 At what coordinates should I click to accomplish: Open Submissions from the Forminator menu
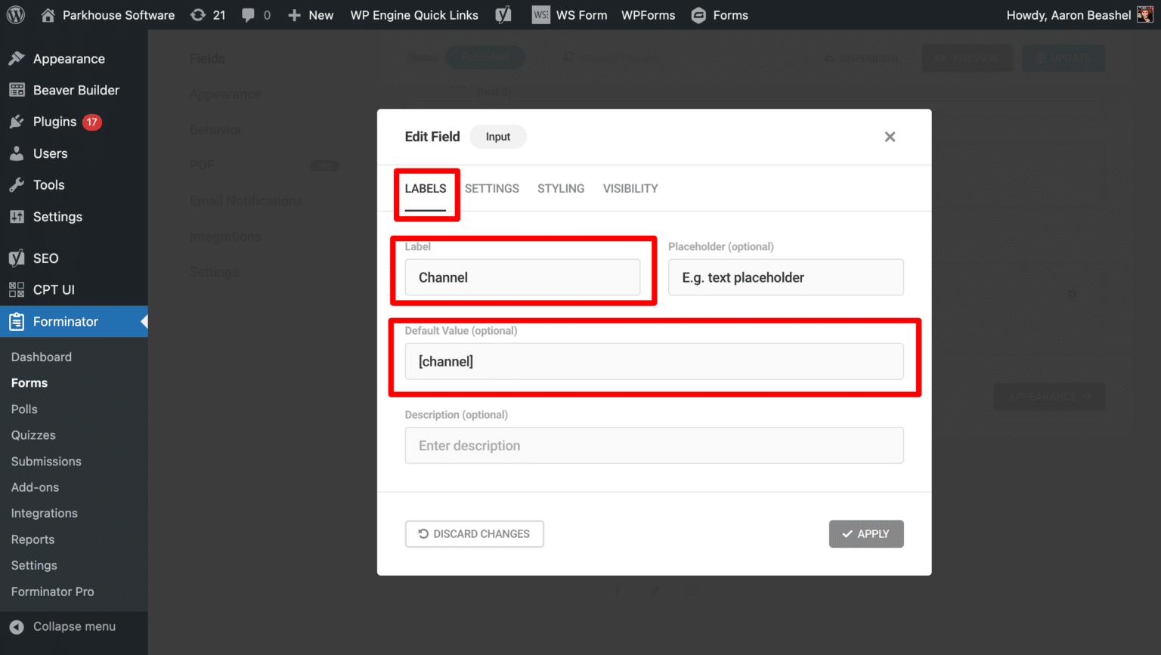pyautogui.click(x=46, y=461)
